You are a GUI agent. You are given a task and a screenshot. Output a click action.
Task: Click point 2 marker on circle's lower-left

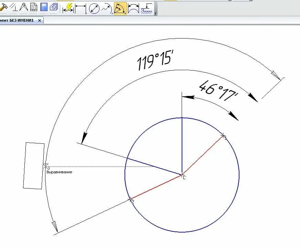[131, 200]
